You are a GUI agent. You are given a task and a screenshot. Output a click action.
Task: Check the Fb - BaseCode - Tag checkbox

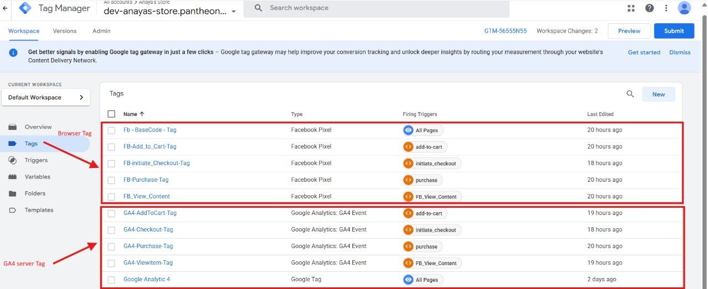(x=112, y=130)
